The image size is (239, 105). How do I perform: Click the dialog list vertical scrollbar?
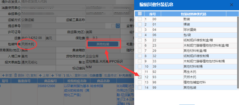pos(238,52)
